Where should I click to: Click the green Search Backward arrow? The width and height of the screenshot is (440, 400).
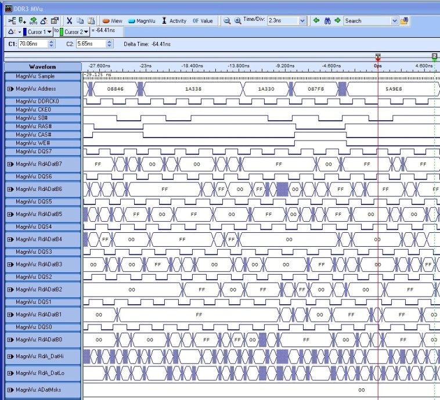pos(316,21)
